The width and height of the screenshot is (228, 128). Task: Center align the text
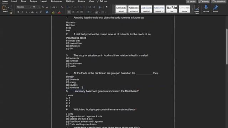tap(73, 12)
